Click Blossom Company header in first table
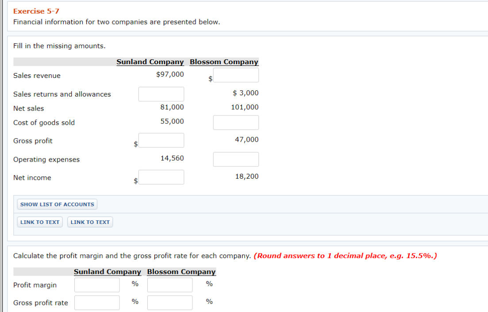 224,62
